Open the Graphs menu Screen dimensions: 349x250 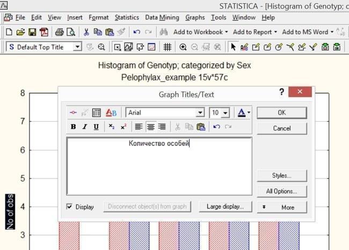[195, 17]
